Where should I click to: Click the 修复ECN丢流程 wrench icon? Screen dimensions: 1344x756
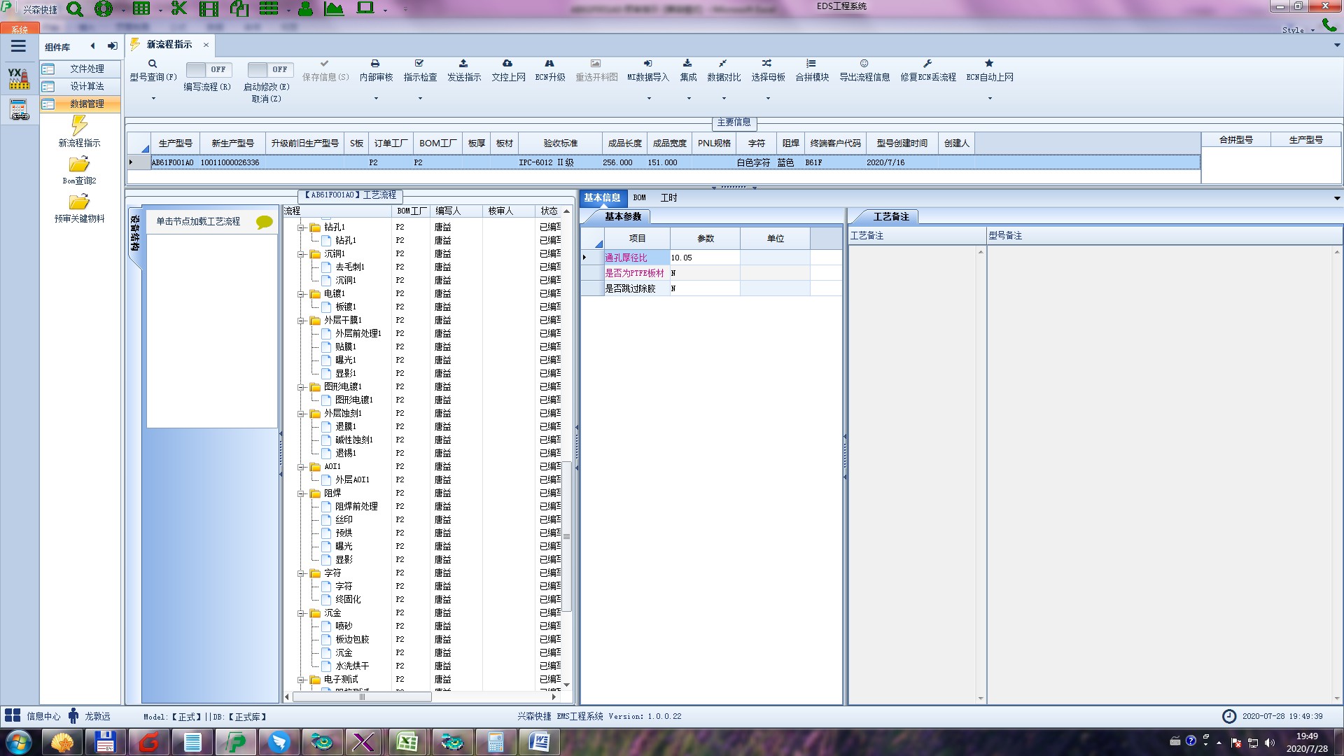(927, 64)
